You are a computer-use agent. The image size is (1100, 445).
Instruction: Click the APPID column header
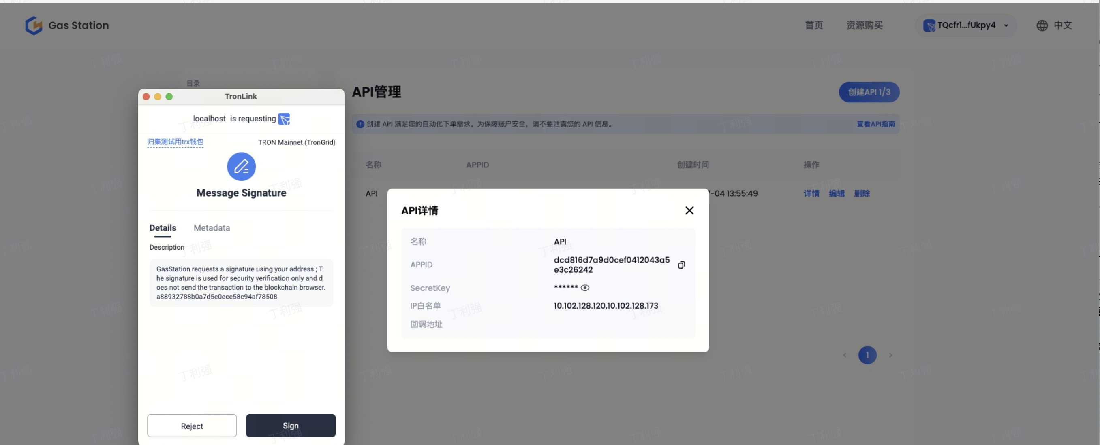tap(477, 165)
